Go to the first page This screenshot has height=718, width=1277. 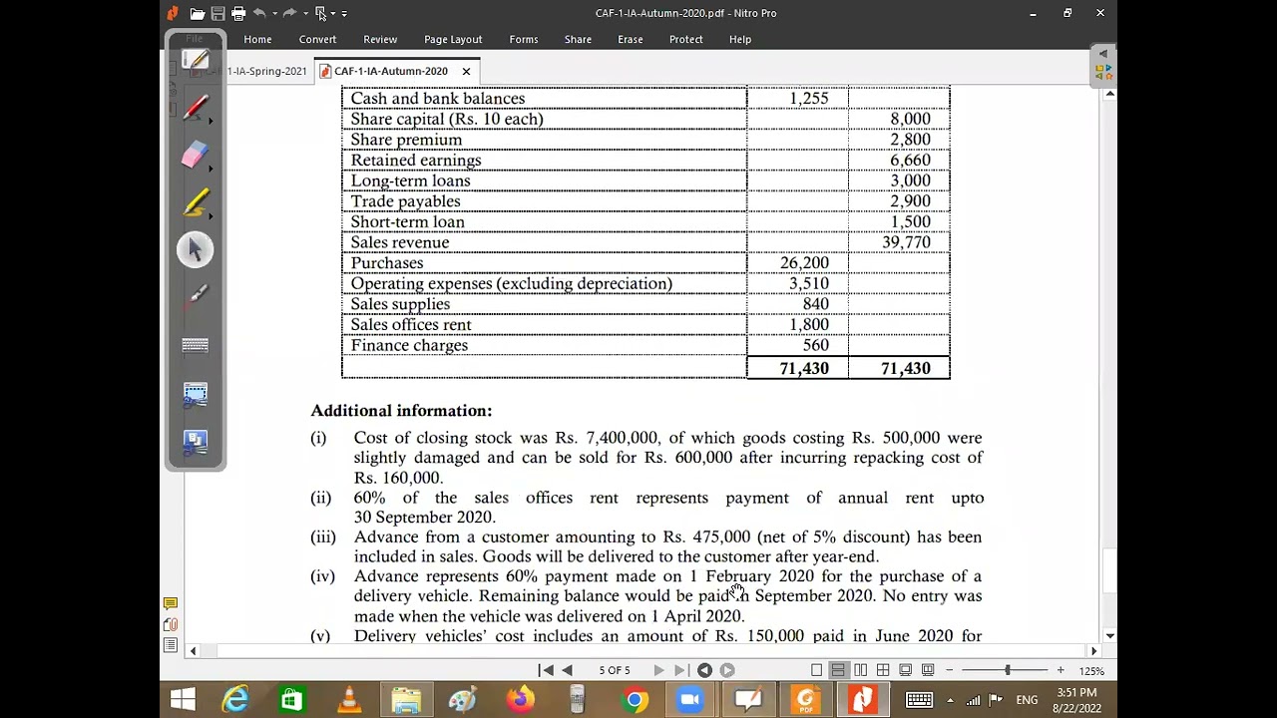point(546,670)
